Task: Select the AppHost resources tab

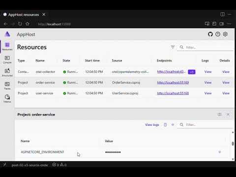Action: [24, 15]
